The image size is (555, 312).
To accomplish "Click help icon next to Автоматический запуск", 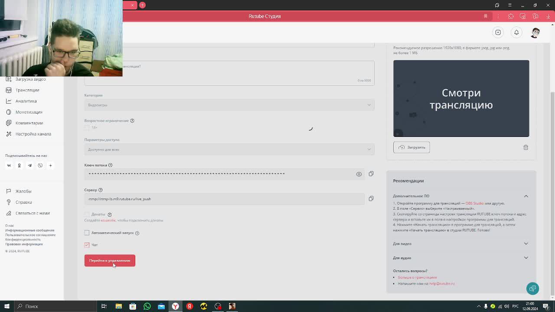I will pos(137,233).
